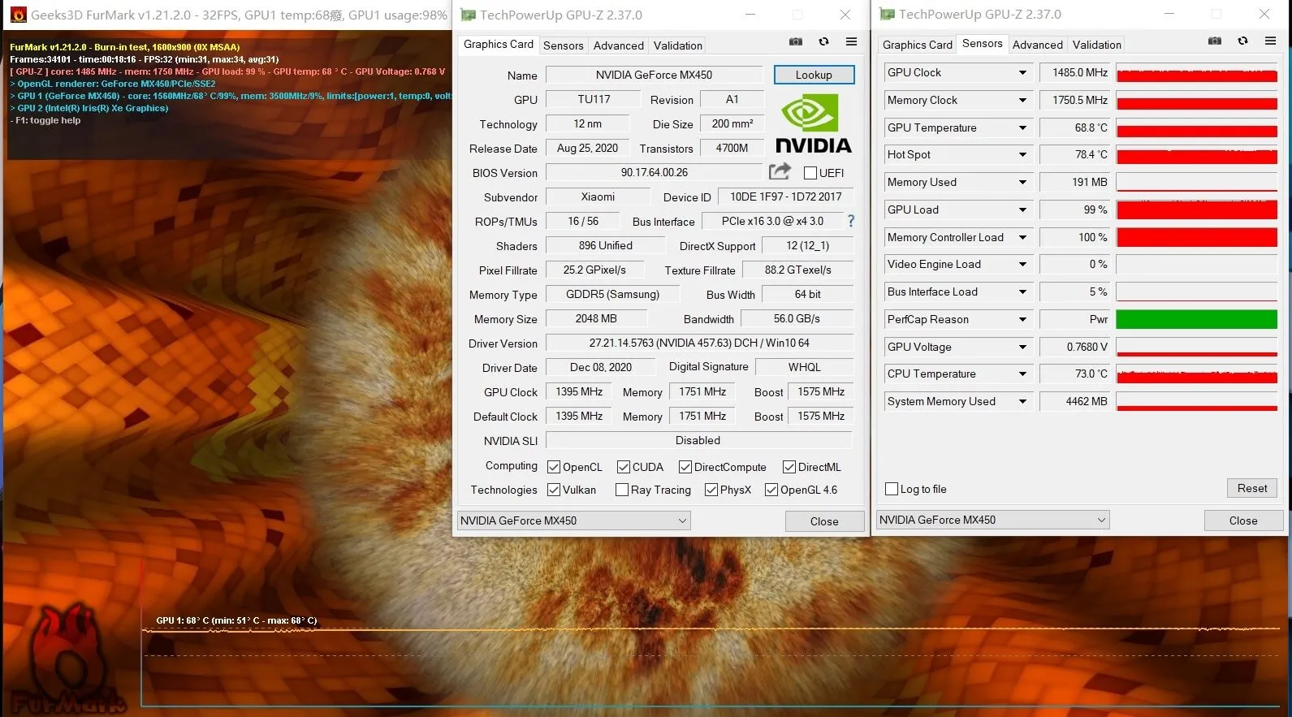Click the Reset button in Sensors window

click(x=1251, y=488)
